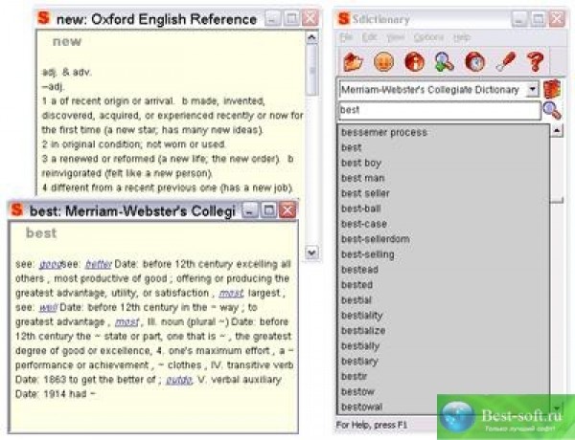Click the red question mark help icon
This screenshot has height=440, width=575.
pyautogui.click(x=536, y=61)
